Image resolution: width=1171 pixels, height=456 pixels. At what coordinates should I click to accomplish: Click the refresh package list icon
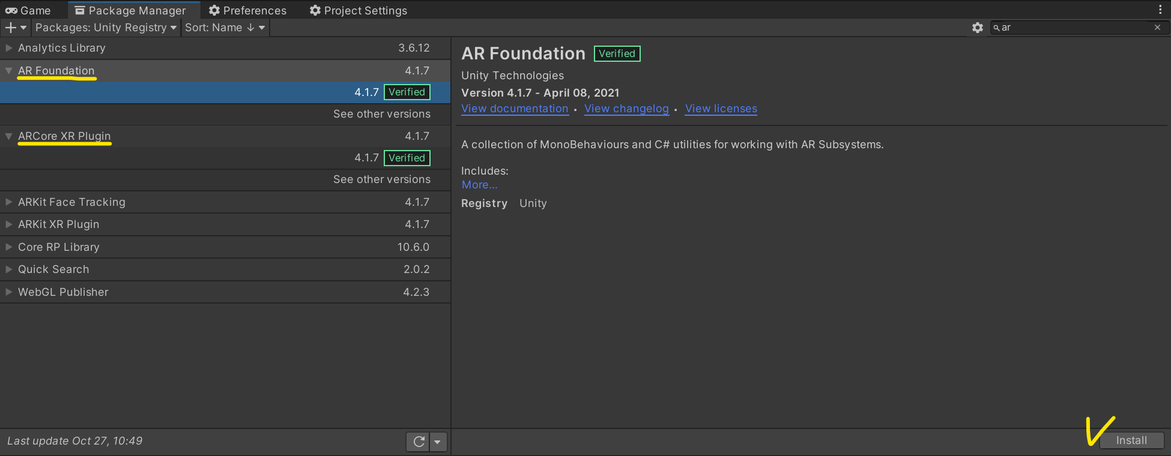(x=419, y=442)
